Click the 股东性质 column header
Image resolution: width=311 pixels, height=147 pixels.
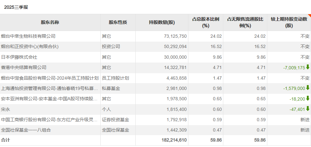pyautogui.click(x=118, y=22)
